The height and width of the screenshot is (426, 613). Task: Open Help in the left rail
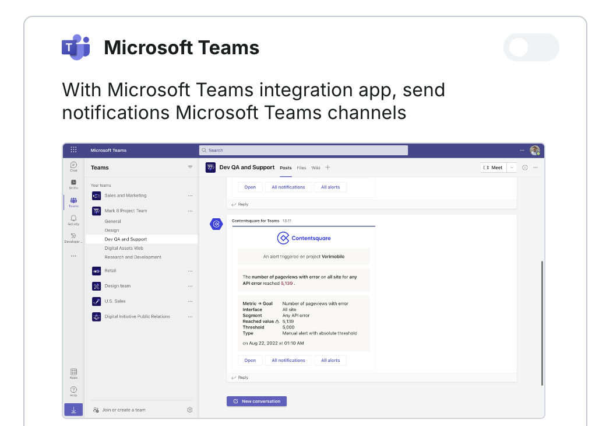pyautogui.click(x=73, y=391)
